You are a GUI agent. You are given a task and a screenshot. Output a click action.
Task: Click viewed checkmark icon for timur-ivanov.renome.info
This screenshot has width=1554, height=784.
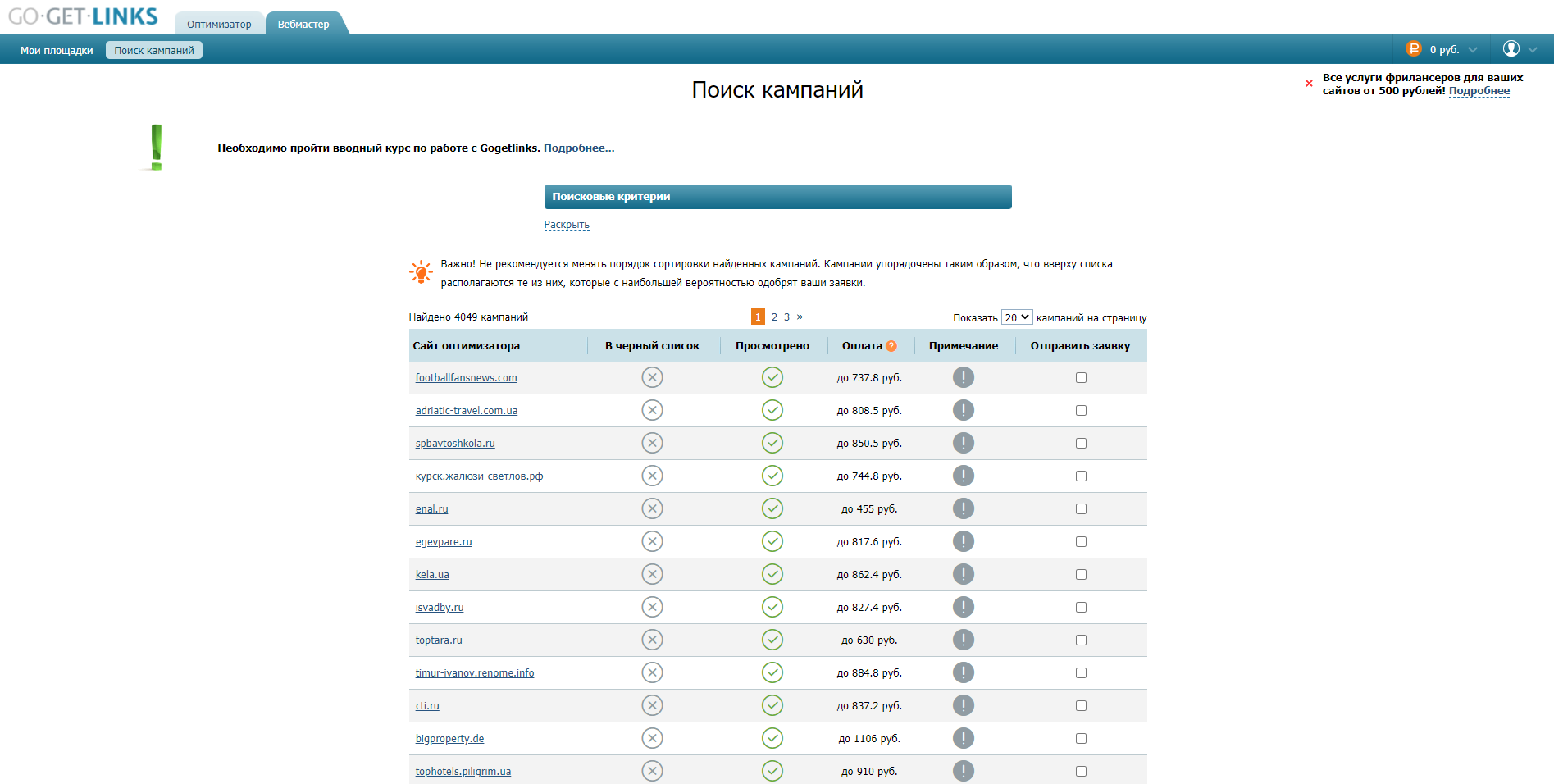point(772,672)
